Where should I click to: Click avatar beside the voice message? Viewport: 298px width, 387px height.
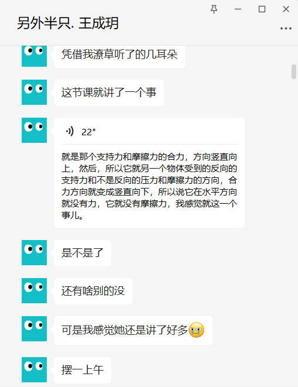coord(35,131)
